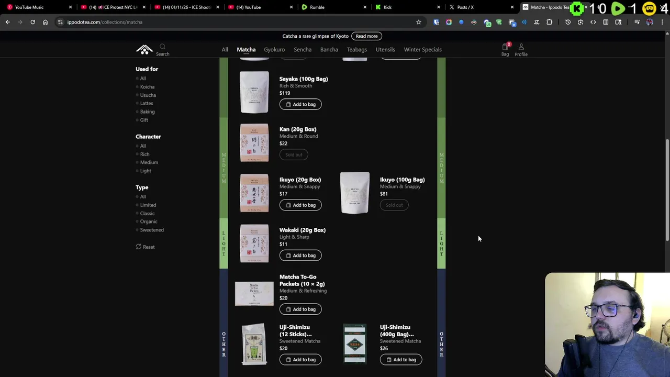Open the Bancha nav item

[x=329, y=50]
